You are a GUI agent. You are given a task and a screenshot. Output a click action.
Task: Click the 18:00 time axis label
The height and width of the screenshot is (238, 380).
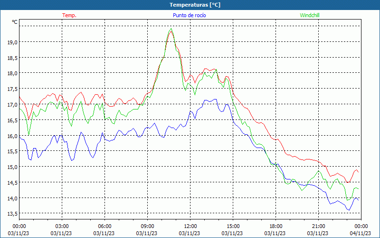(x=276, y=227)
